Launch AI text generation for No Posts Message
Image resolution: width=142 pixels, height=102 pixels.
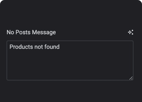(x=131, y=32)
